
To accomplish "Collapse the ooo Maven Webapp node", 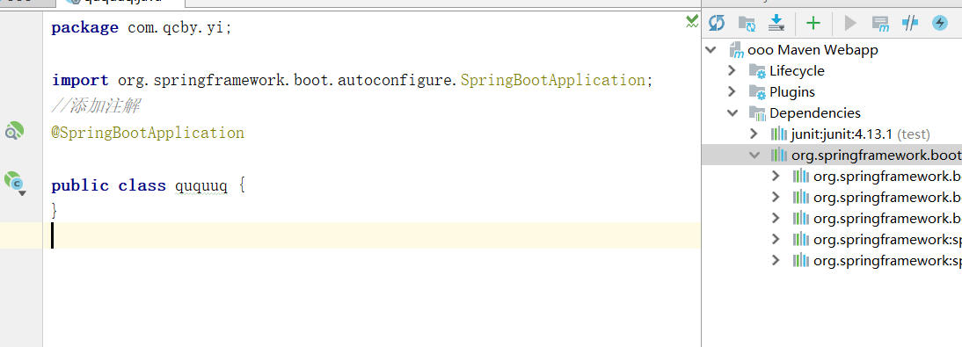I will (x=711, y=50).
